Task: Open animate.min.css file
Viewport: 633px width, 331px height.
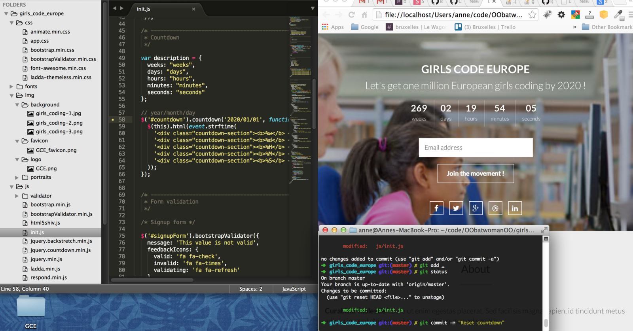Action: click(50, 32)
